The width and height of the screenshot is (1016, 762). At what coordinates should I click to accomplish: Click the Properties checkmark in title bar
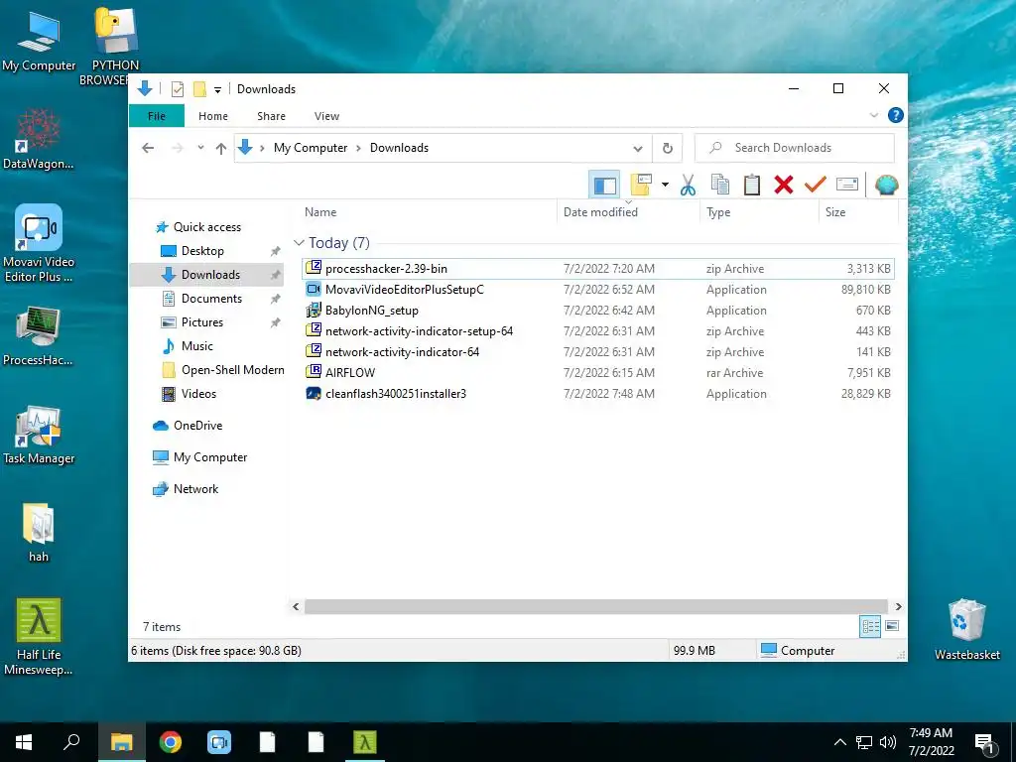pyautogui.click(x=178, y=89)
